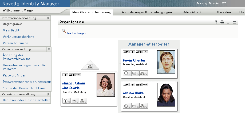
Task: Click Kevin Chester's photo
Action: pyautogui.click(x=166, y=62)
